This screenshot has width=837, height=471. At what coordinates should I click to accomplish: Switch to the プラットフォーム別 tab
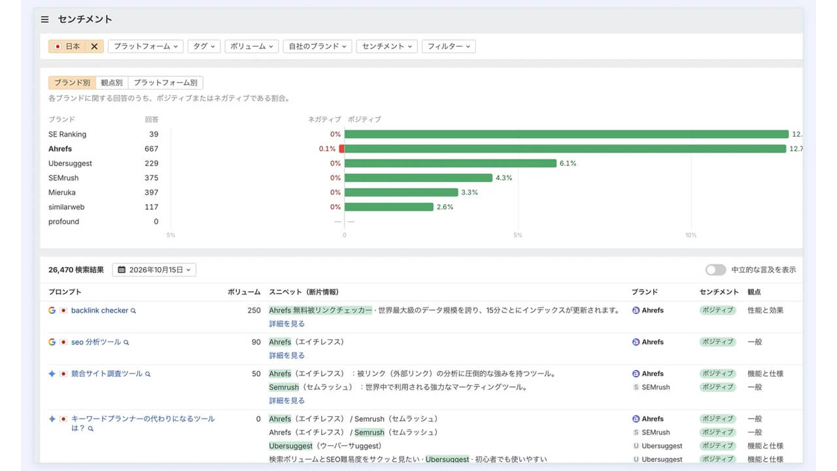coord(165,83)
